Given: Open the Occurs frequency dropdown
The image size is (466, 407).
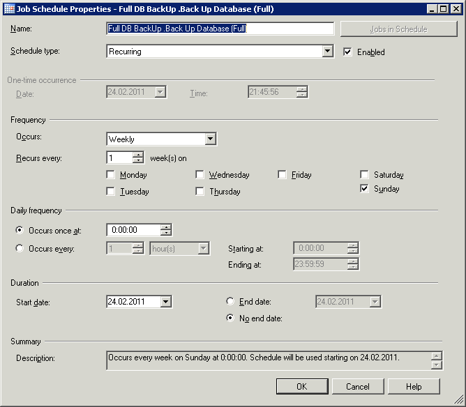Looking at the screenshot, I should pyautogui.click(x=210, y=139).
